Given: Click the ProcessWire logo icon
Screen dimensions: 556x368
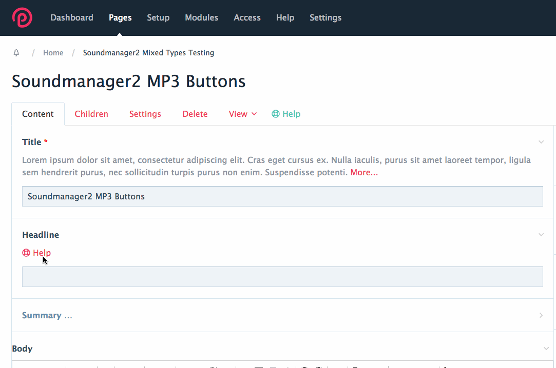Looking at the screenshot, I should [x=23, y=17].
